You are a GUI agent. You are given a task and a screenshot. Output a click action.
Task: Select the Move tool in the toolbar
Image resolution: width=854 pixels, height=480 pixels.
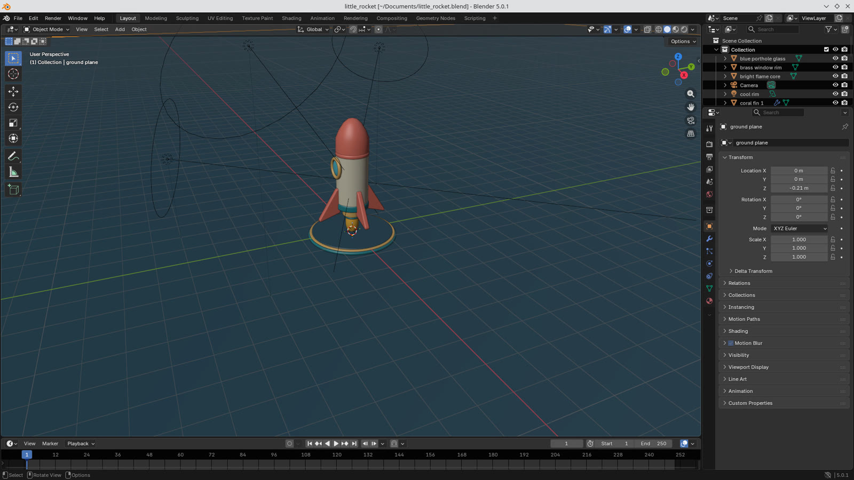13,92
